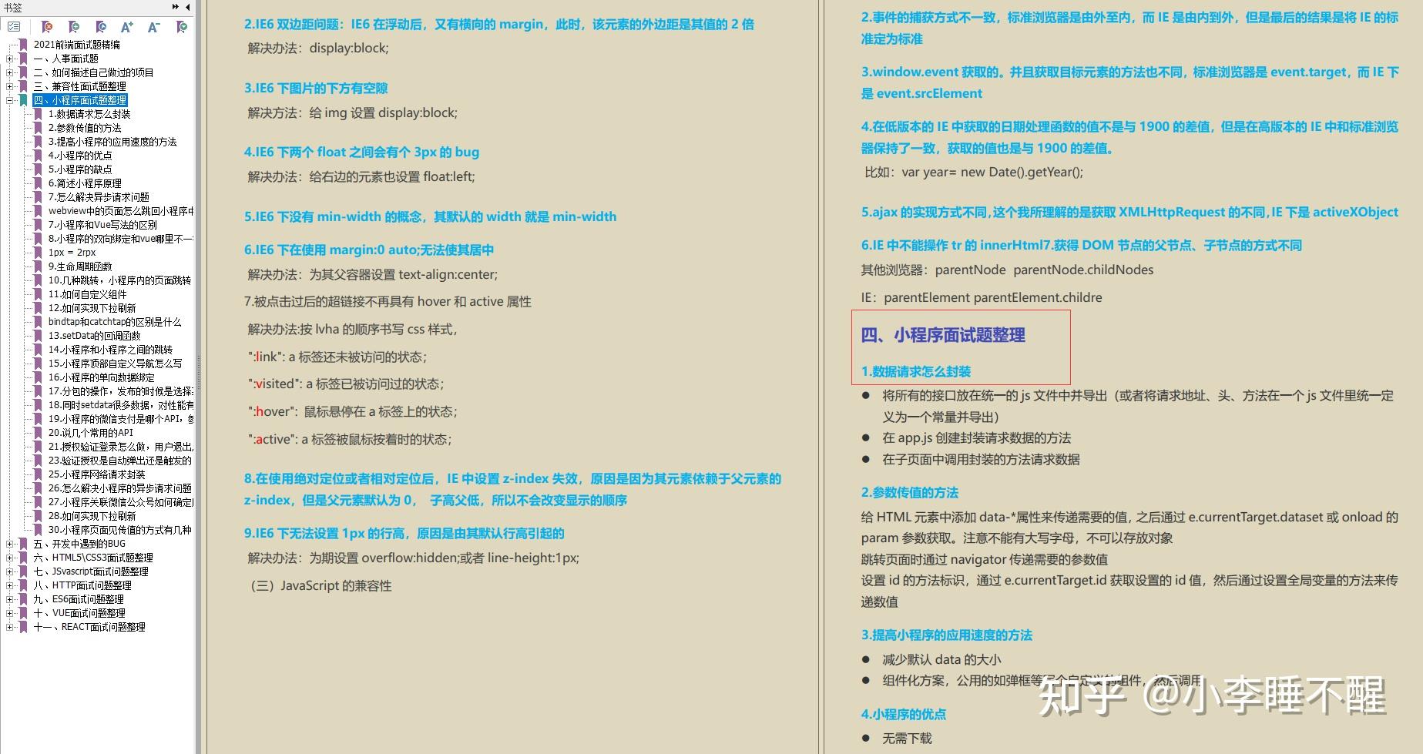Expand the 十、VUE面试问题整理 node
The width and height of the screenshot is (1423, 754).
[x=10, y=613]
